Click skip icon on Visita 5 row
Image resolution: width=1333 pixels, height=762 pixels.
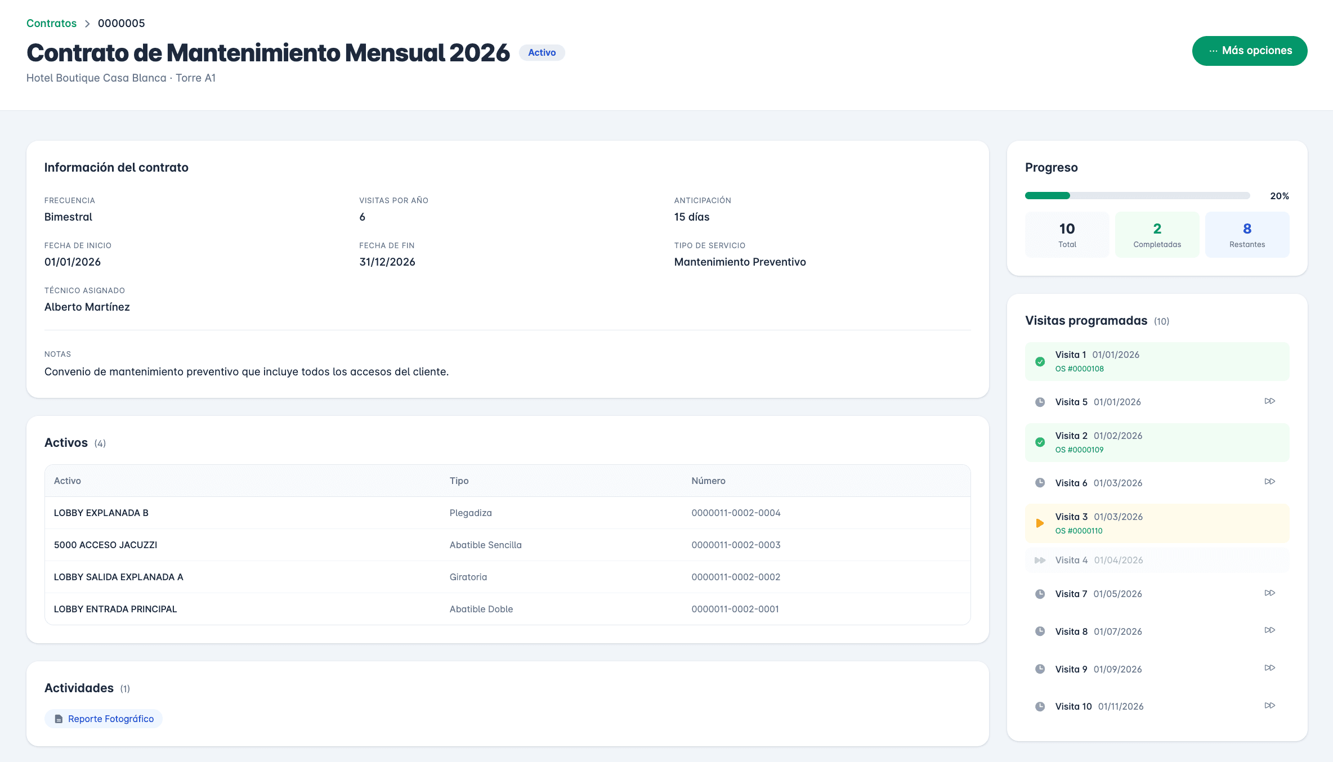pyautogui.click(x=1269, y=401)
